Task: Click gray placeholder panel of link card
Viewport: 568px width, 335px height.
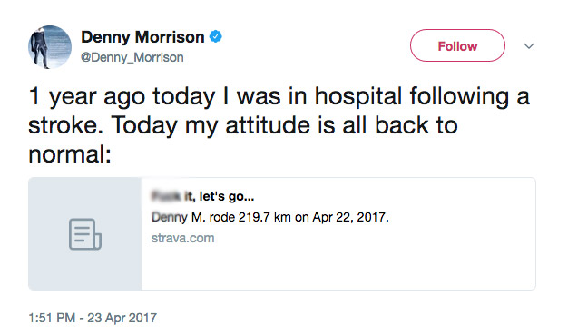Action: coord(85,234)
